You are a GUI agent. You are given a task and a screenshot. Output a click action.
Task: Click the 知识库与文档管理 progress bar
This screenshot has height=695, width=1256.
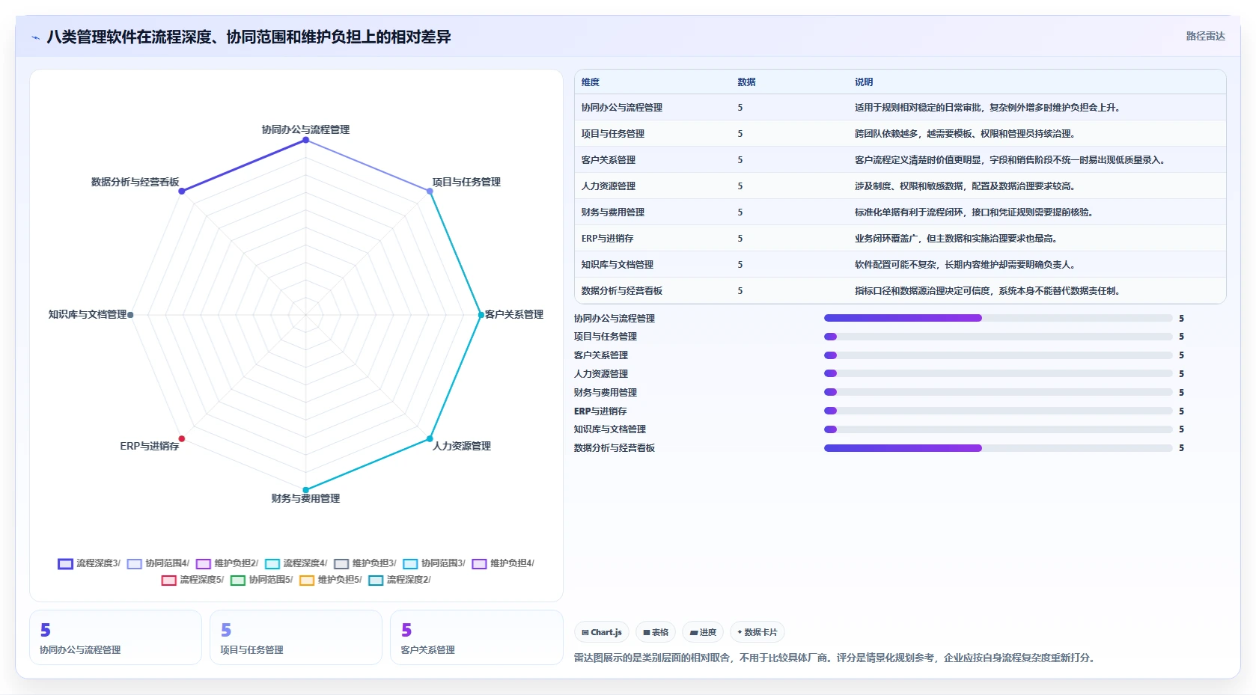point(998,429)
